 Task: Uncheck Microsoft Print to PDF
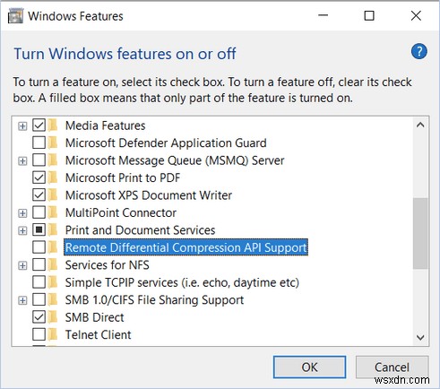point(39,177)
